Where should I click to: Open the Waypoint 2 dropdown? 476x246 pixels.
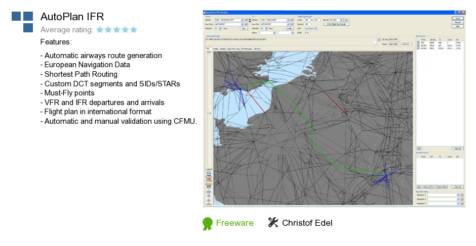[x=458, y=200]
